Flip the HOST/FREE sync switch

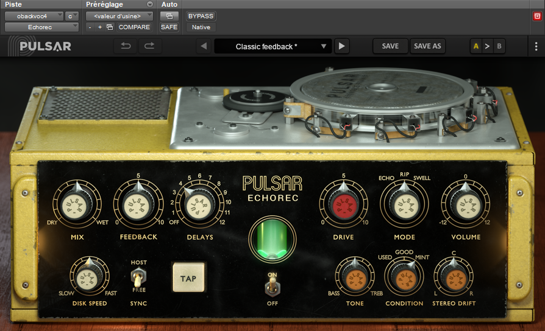click(138, 279)
